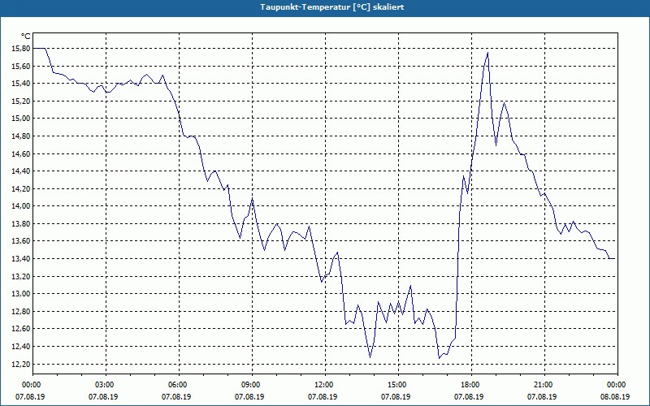The image size is (650, 406).
Task: Pick the 14,80 y-axis label
Action: coord(21,136)
